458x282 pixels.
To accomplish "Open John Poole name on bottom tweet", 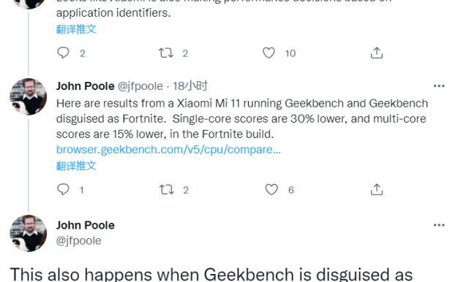I will [86, 225].
